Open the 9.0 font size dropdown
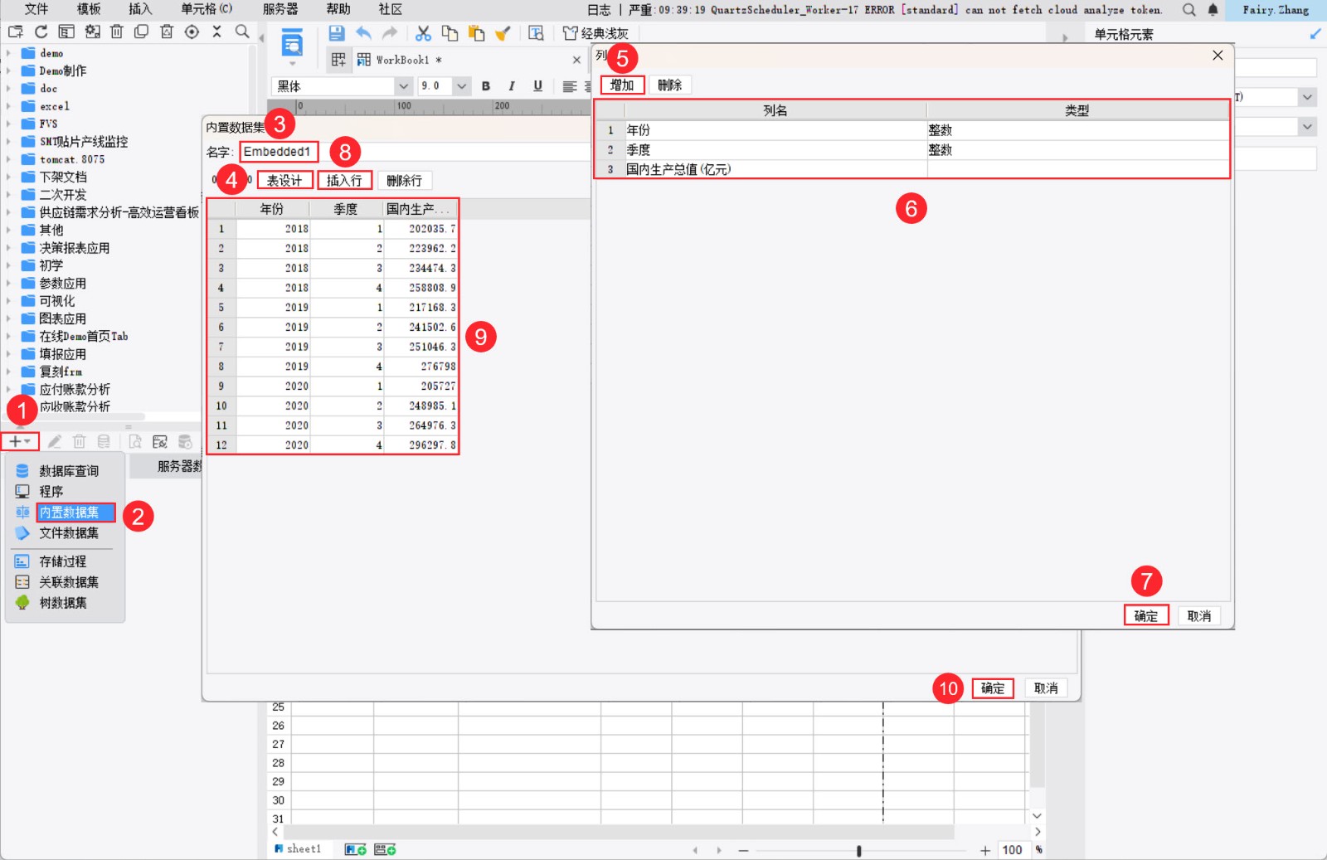 [x=462, y=86]
